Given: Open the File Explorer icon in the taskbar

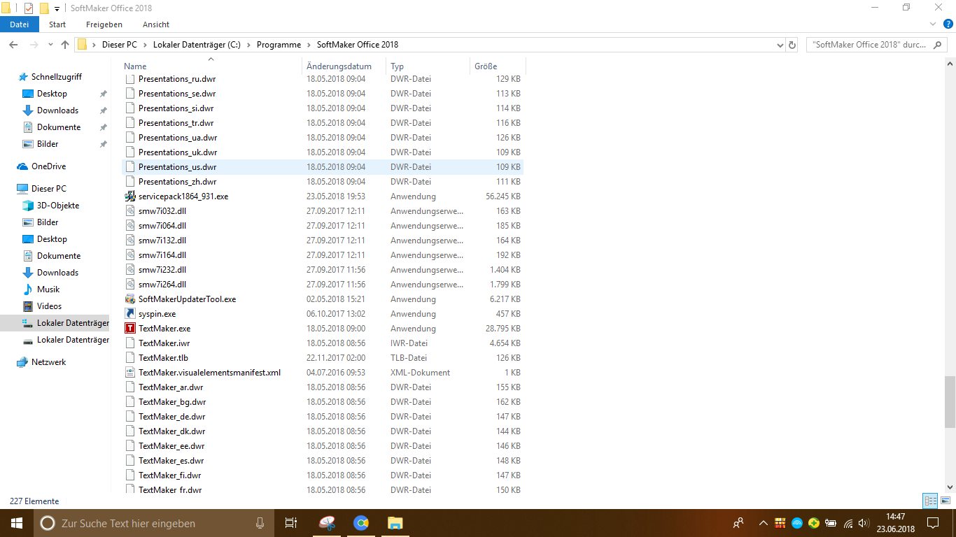Looking at the screenshot, I should (395, 523).
